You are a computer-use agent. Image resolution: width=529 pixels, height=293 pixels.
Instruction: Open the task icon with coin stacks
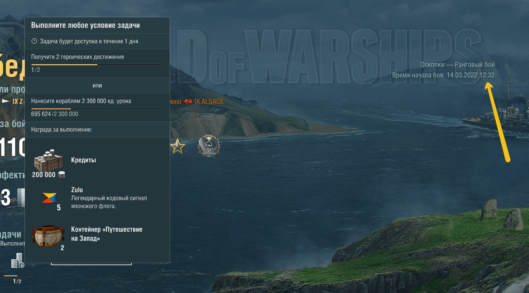pos(17,261)
